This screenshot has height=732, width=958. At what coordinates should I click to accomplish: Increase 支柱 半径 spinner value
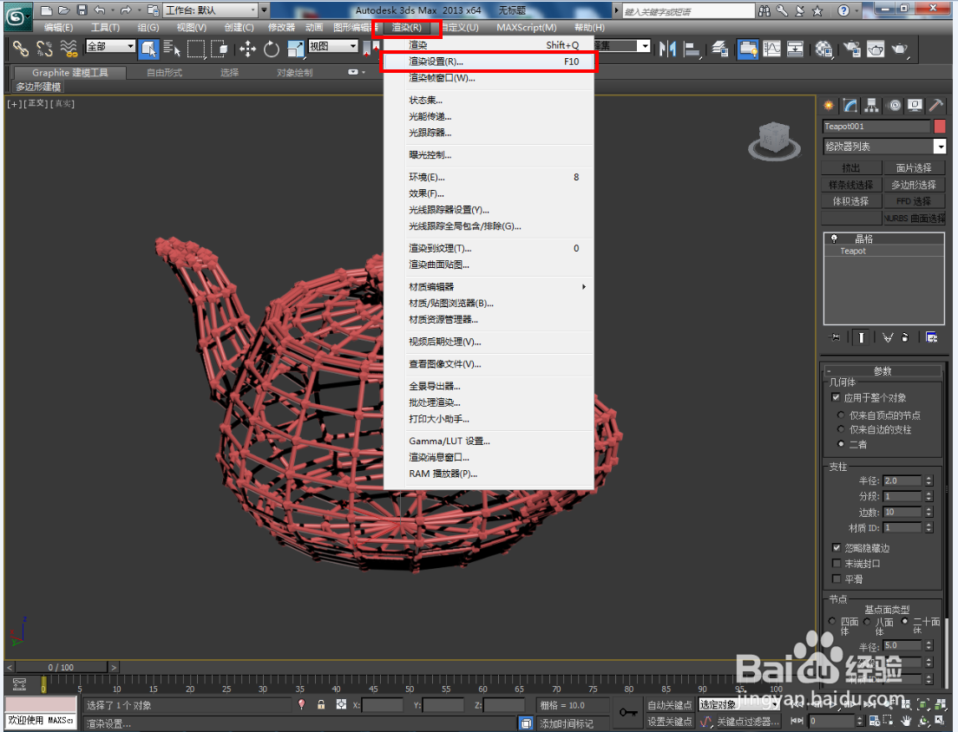point(928,478)
